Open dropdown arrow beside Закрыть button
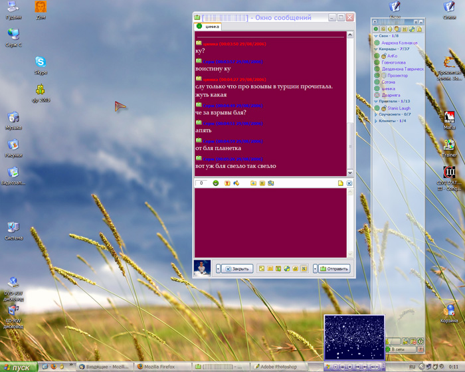 pyautogui.click(x=218, y=269)
